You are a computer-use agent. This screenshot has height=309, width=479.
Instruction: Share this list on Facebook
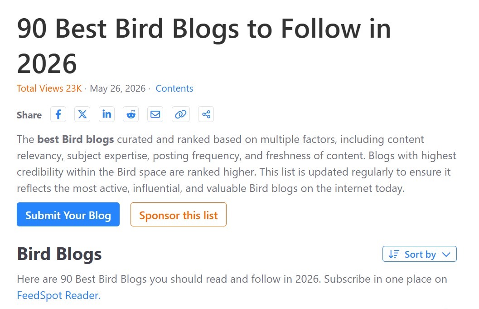[x=58, y=114]
